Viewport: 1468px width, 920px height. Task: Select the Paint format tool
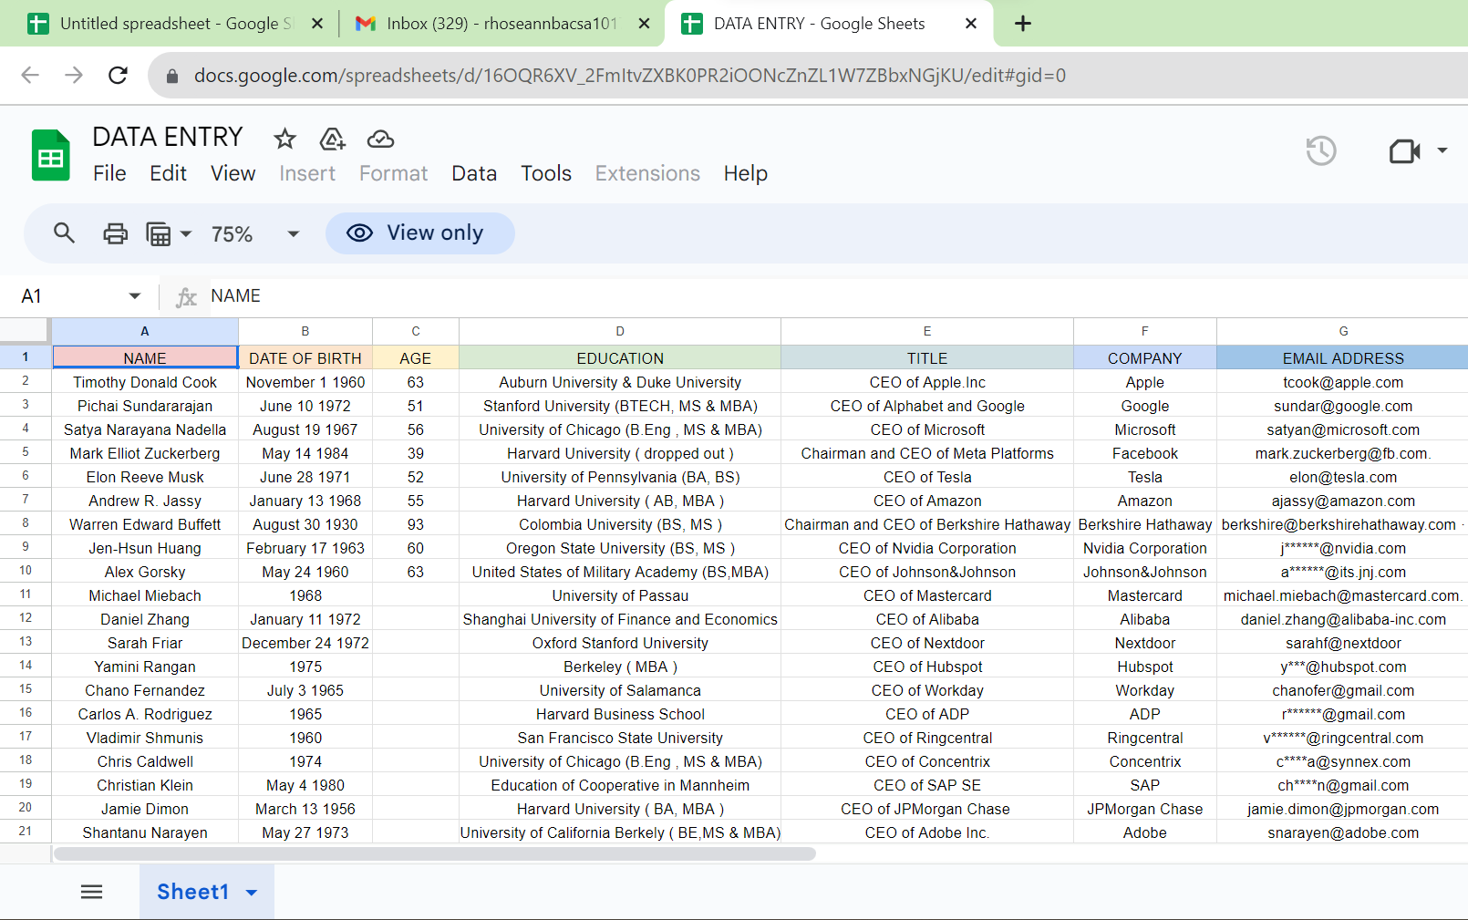tap(160, 233)
